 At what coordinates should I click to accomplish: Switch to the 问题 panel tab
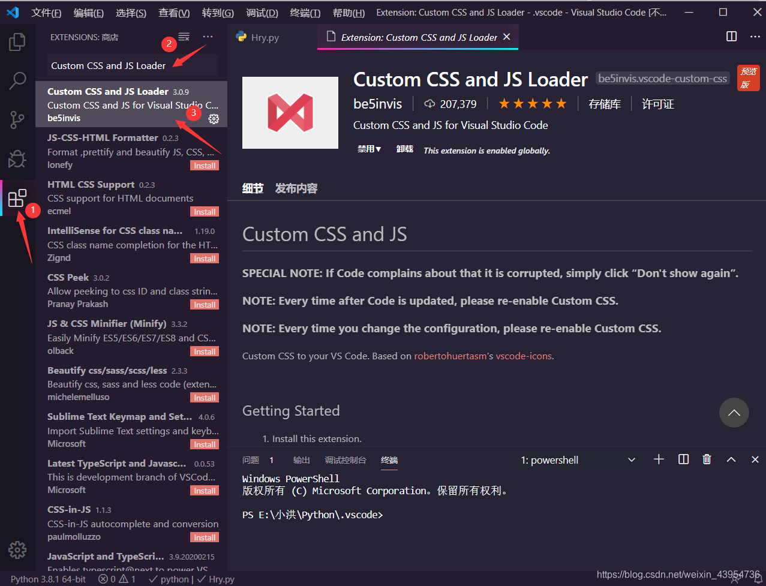point(251,460)
